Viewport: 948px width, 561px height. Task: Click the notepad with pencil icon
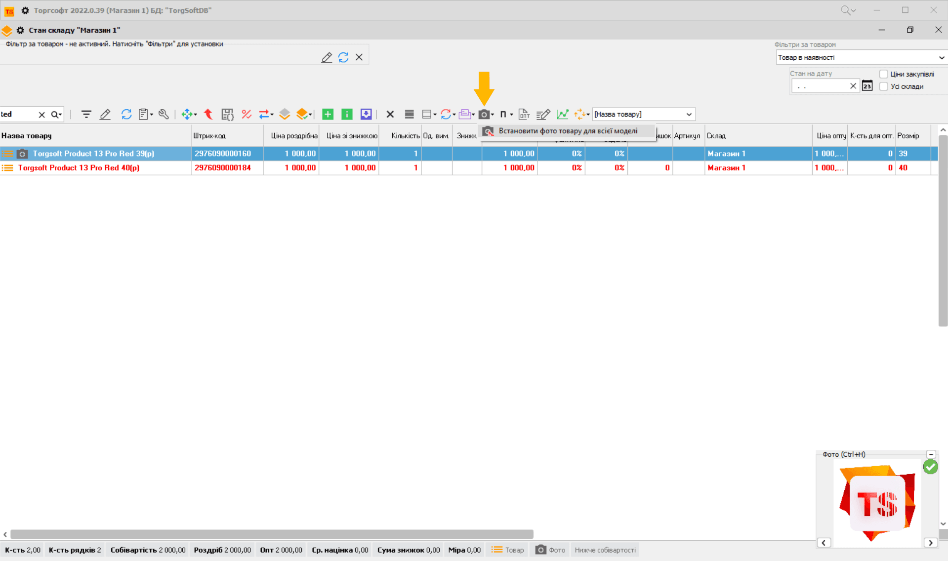(543, 114)
